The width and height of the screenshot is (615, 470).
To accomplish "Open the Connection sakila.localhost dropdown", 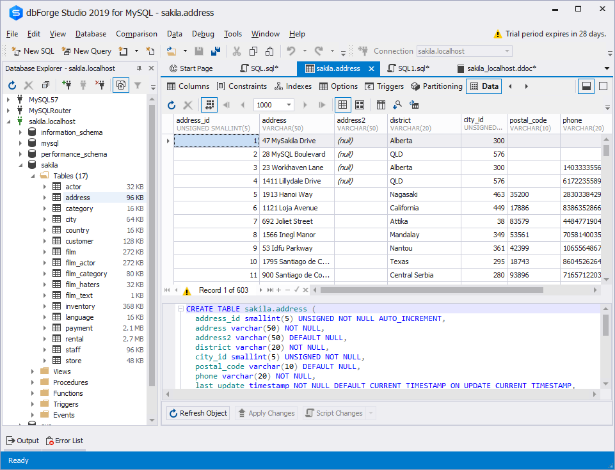I will point(507,51).
